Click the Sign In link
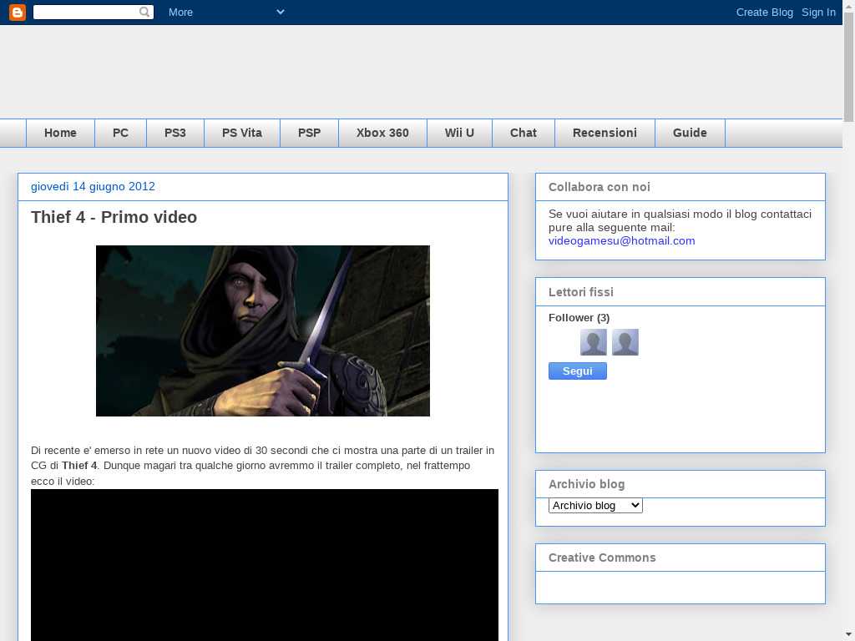 (x=818, y=12)
